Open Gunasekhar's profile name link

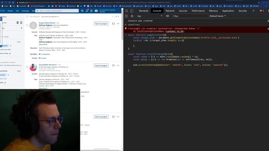coord(47,65)
